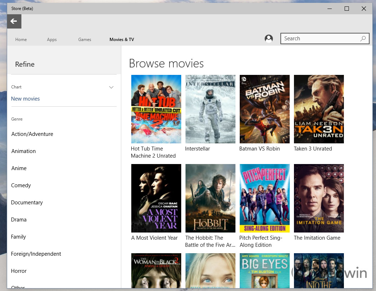Maximize the Store (Beta) window
This screenshot has height=291, width=376.
[x=347, y=9]
